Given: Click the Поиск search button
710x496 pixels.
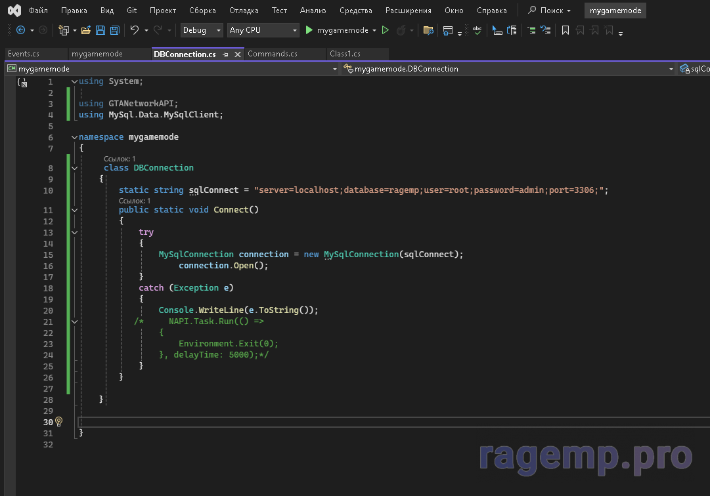Looking at the screenshot, I should point(549,10).
